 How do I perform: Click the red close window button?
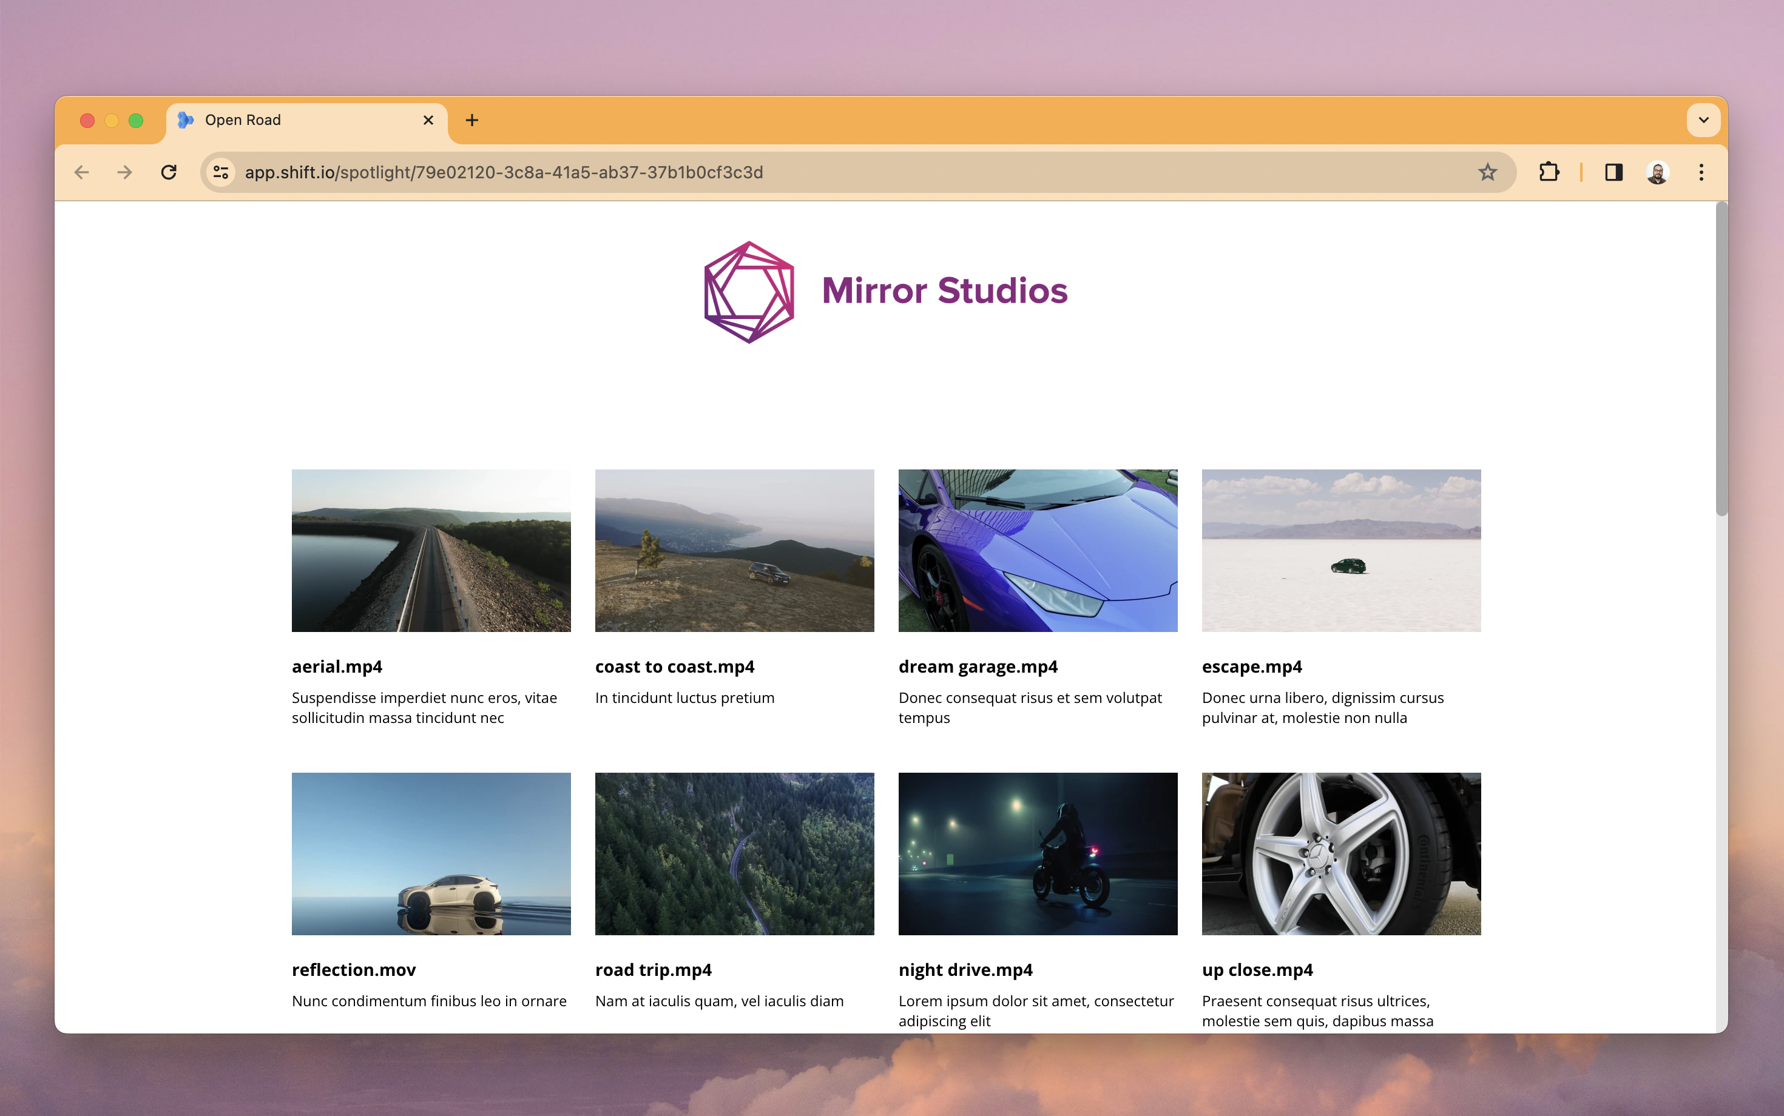(x=87, y=120)
